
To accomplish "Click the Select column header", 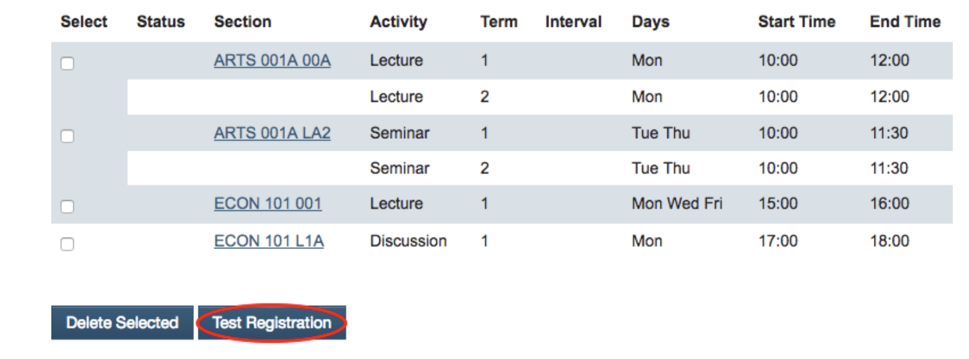I will tap(84, 22).
